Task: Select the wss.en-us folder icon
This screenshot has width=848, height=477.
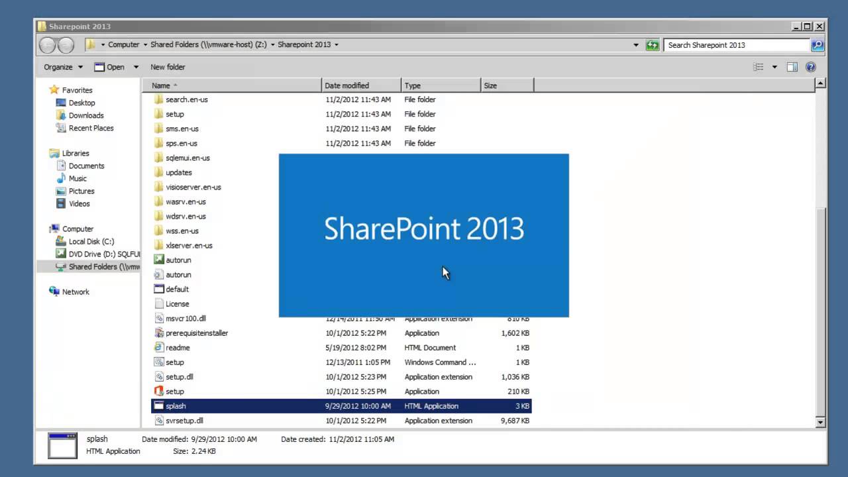Action: click(x=158, y=231)
